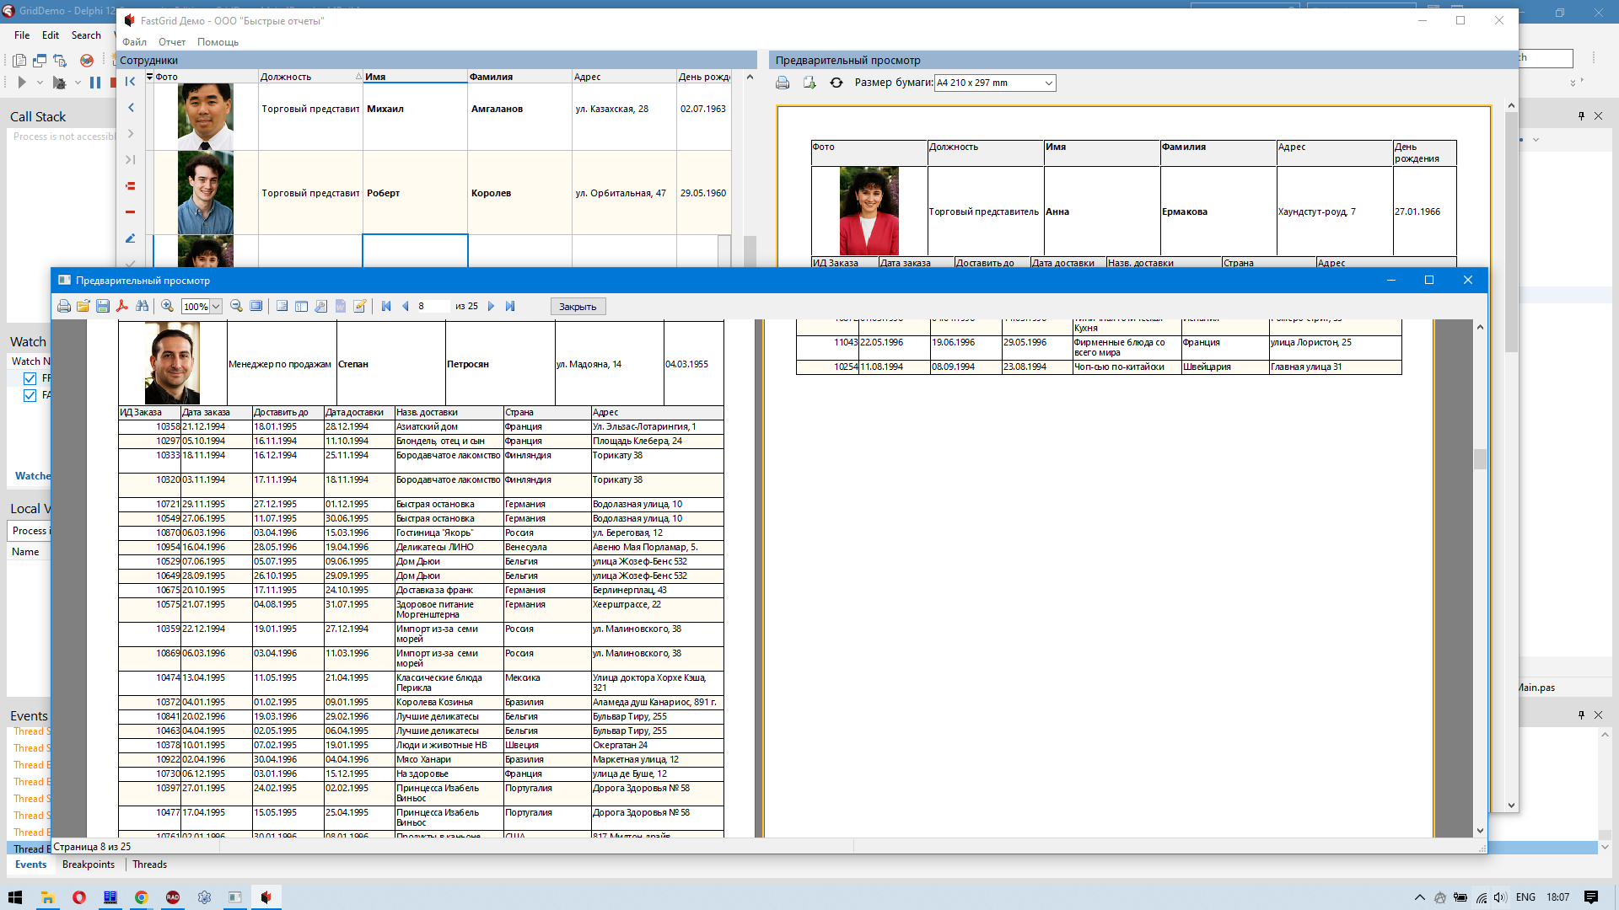Toggle the first watch checkbox

point(30,378)
